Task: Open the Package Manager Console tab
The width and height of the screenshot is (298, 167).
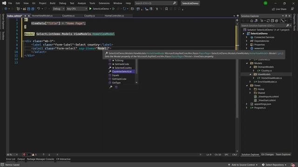Action: pyautogui.click(x=41, y=159)
